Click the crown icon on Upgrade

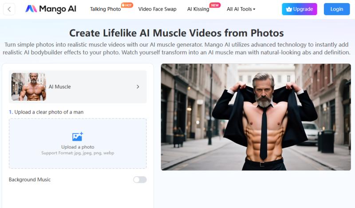click(x=289, y=9)
